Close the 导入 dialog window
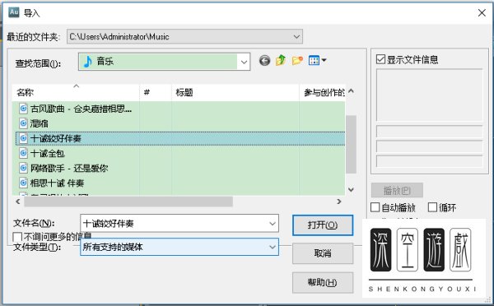 482,13
